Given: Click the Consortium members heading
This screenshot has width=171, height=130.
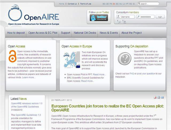Looking at the screenshot, I should (127, 12).
